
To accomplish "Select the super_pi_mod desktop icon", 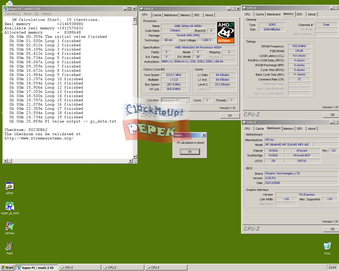I will 10,206.
